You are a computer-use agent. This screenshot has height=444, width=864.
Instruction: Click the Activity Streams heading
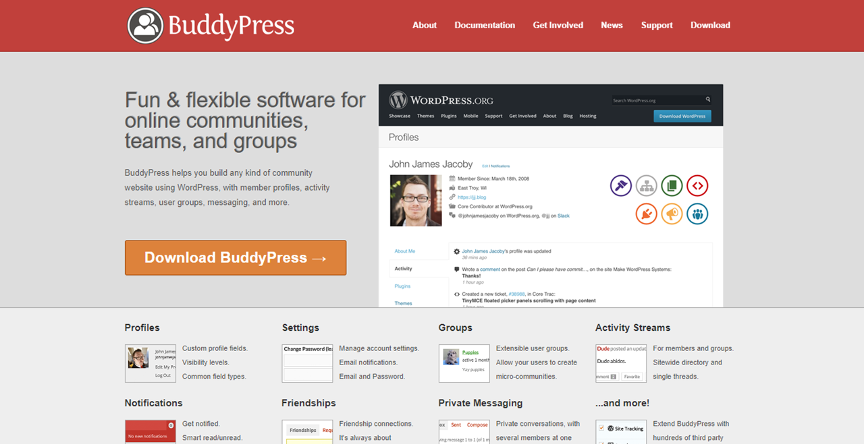(633, 327)
